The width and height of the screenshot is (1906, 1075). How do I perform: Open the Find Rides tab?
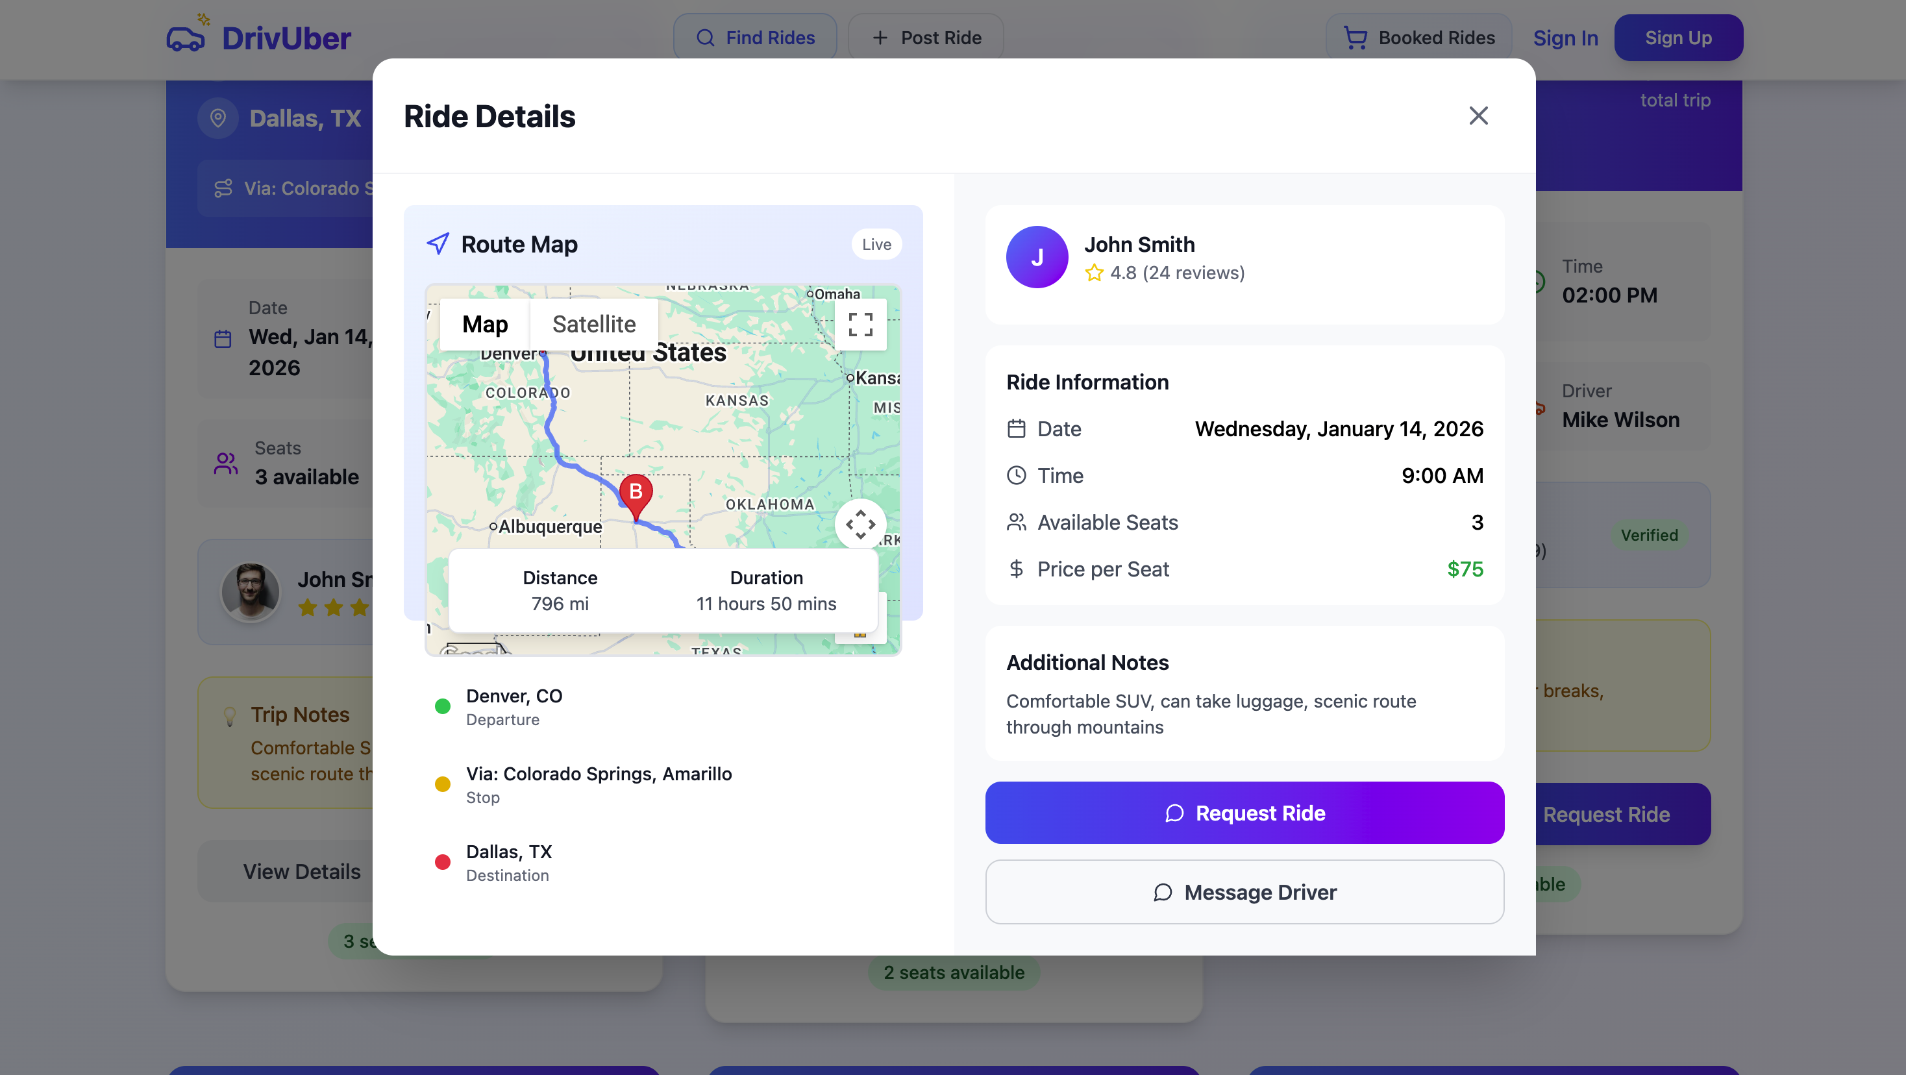pos(755,38)
